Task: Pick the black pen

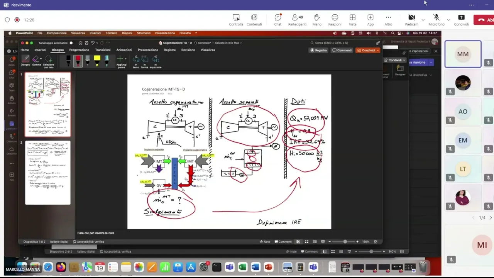Action: click(x=69, y=61)
